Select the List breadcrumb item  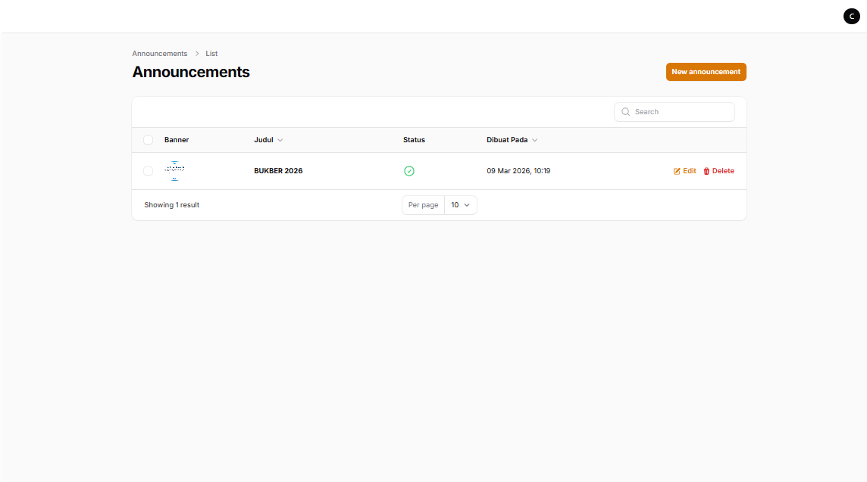(x=211, y=54)
